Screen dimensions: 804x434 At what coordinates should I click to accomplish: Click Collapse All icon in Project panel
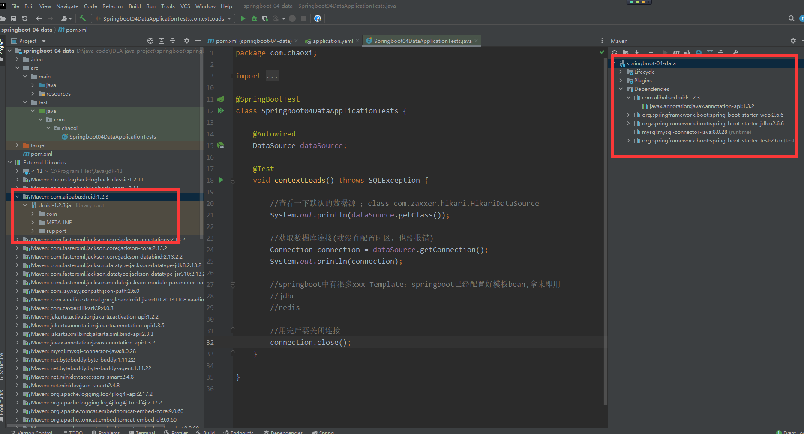pos(173,41)
